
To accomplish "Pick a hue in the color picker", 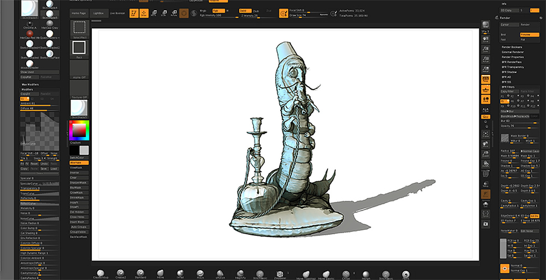I will click(x=79, y=130).
